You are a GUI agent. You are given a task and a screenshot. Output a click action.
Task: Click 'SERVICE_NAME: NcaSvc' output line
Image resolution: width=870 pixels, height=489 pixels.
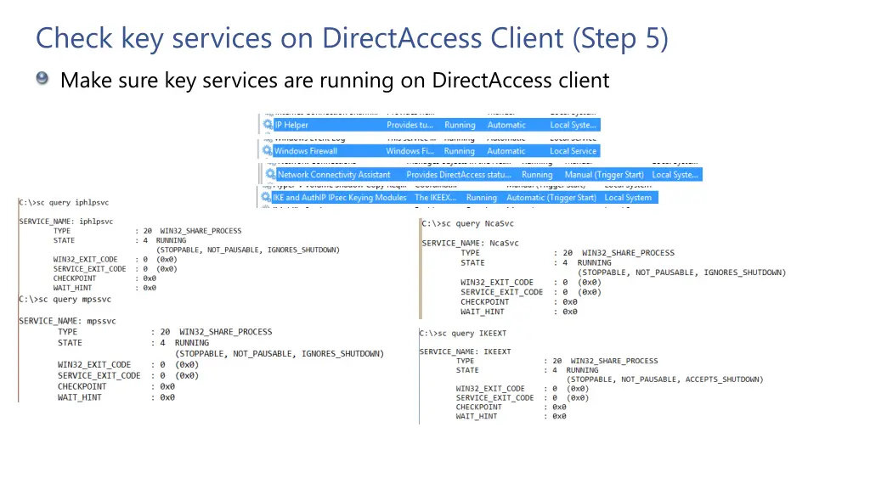pyautogui.click(x=470, y=243)
